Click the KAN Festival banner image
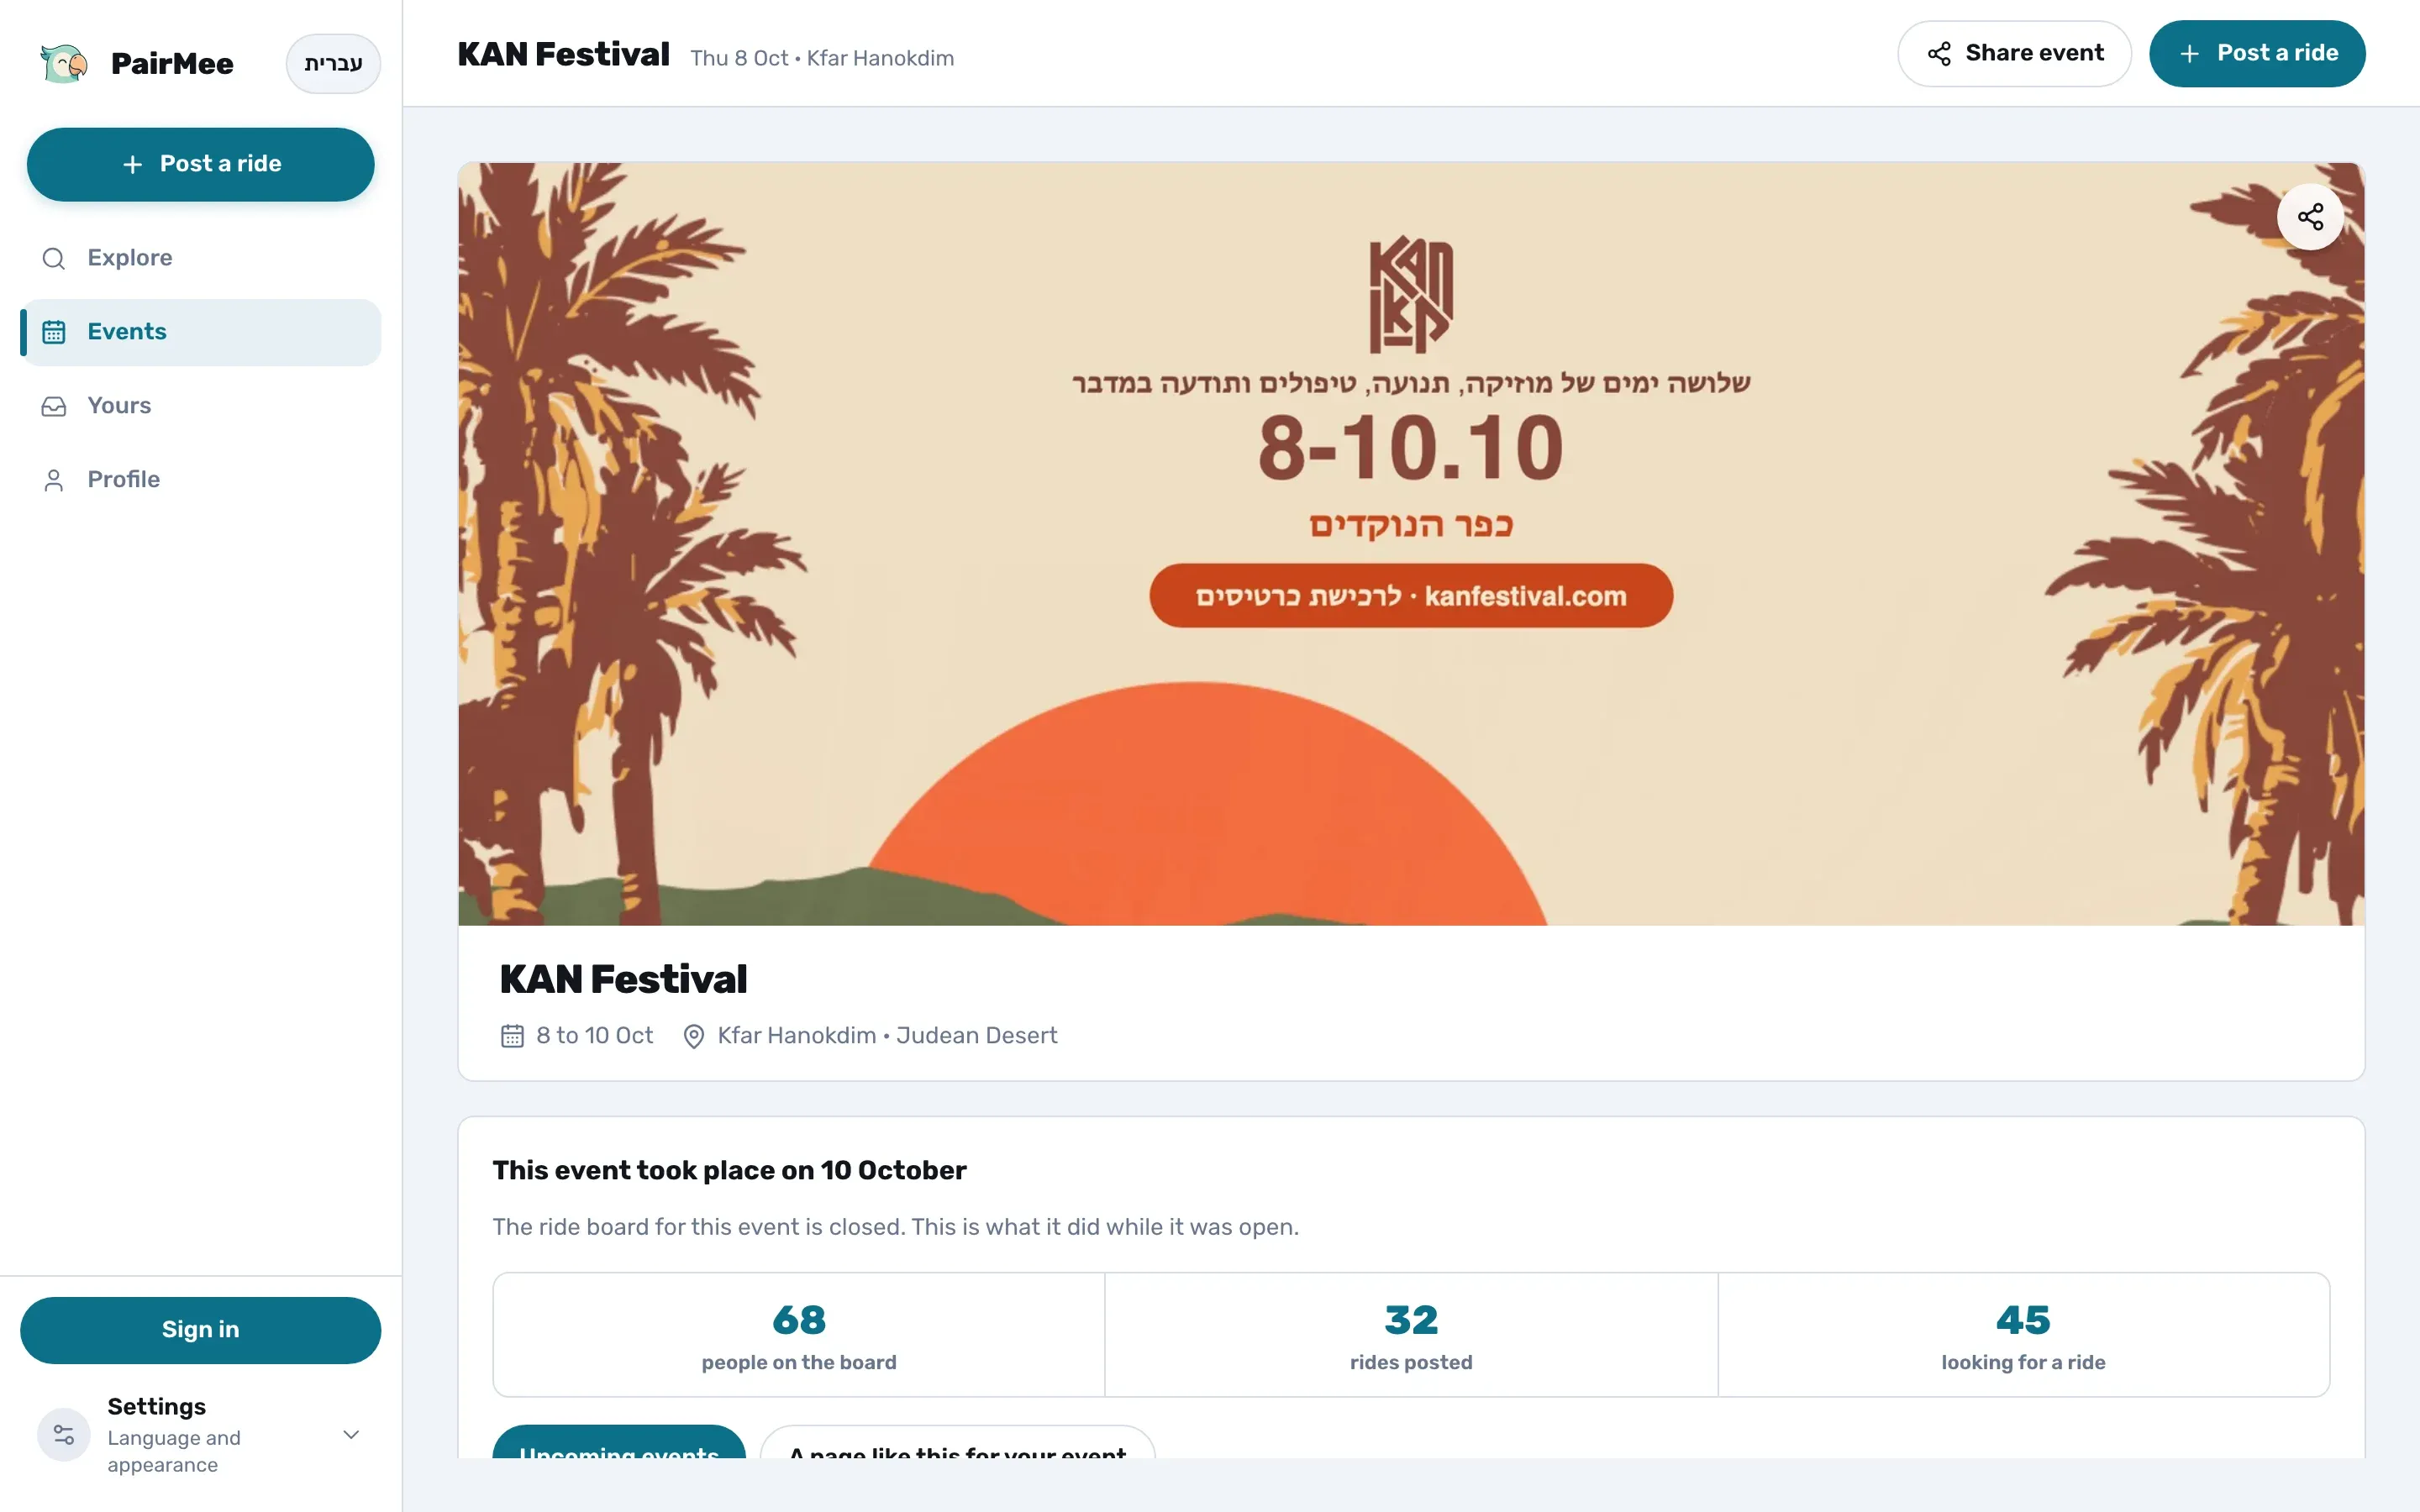 point(1411,544)
